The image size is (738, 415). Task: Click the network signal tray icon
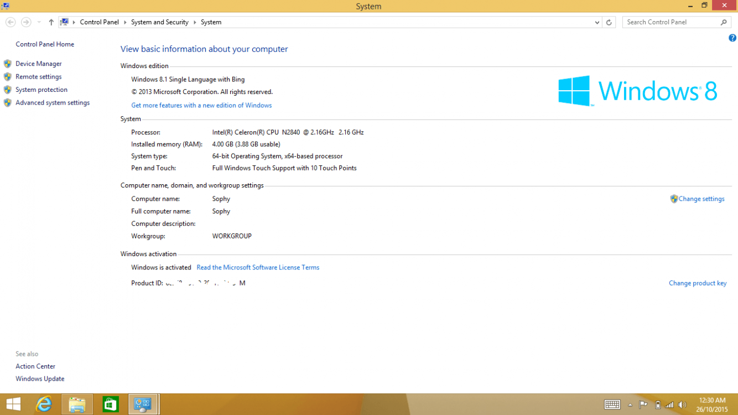coord(669,405)
